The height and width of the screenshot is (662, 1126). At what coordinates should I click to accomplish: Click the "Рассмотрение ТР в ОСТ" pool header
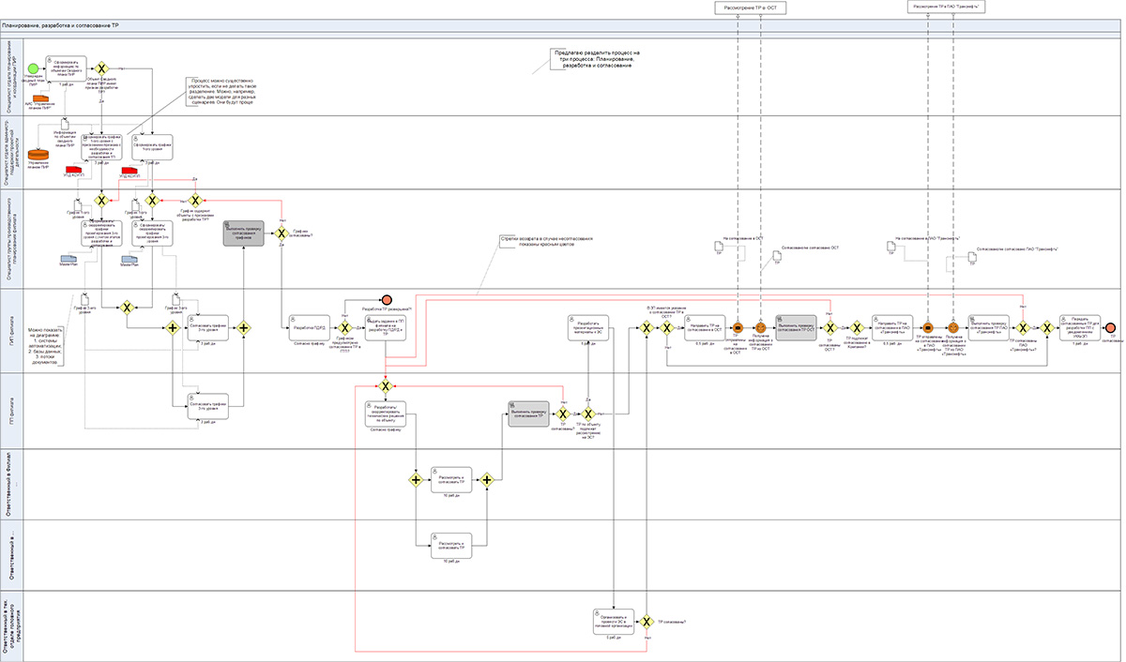tap(750, 8)
